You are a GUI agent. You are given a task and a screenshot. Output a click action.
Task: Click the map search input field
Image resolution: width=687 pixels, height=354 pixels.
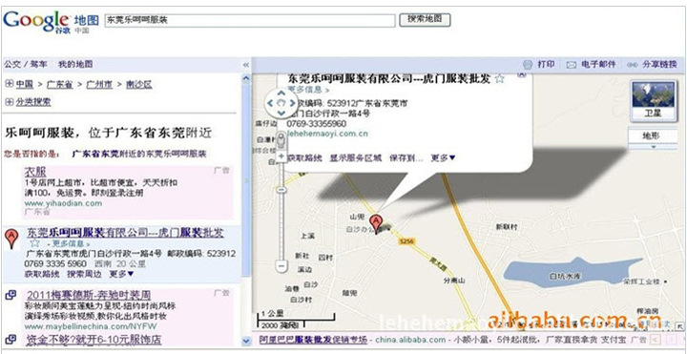point(250,20)
